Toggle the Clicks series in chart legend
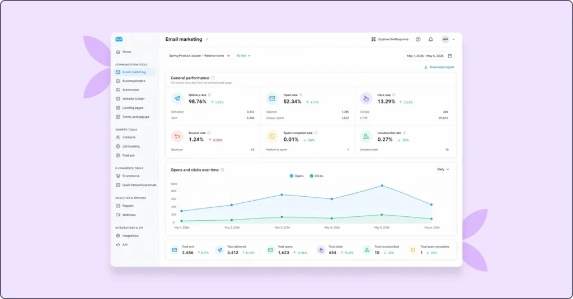Screen dimensions: 573x299 pyautogui.click(x=316, y=176)
